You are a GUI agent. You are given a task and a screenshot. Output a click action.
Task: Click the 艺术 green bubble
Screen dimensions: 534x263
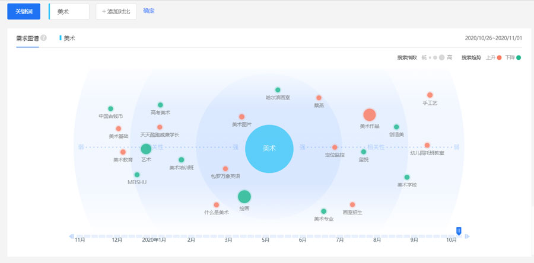click(x=146, y=149)
